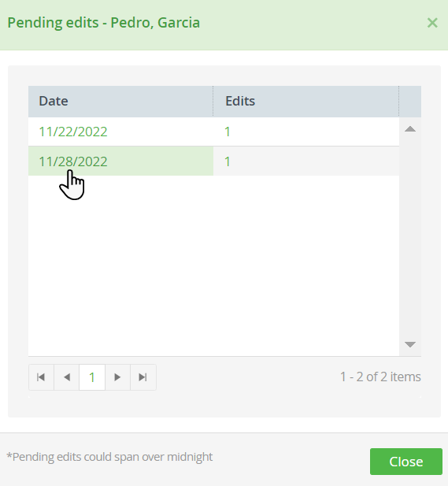The image size is (448, 486).
Task: Click the items count text in pager
Action: point(380,377)
